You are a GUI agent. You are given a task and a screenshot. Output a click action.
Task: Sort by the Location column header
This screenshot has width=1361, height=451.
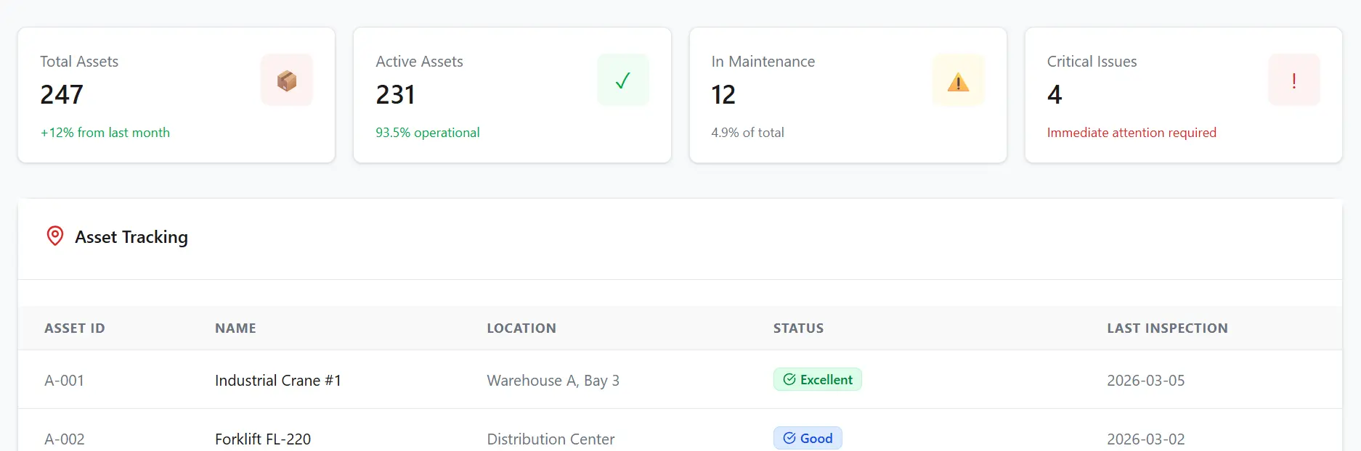(x=521, y=328)
